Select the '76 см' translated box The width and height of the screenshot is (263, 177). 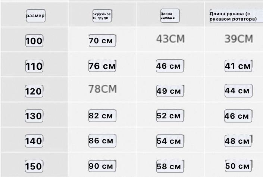click(x=102, y=66)
